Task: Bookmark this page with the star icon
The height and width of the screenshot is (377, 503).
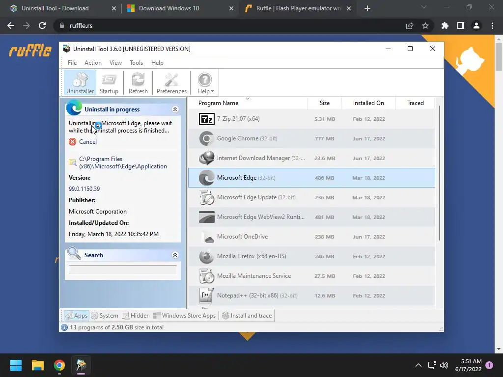Action: [425, 26]
